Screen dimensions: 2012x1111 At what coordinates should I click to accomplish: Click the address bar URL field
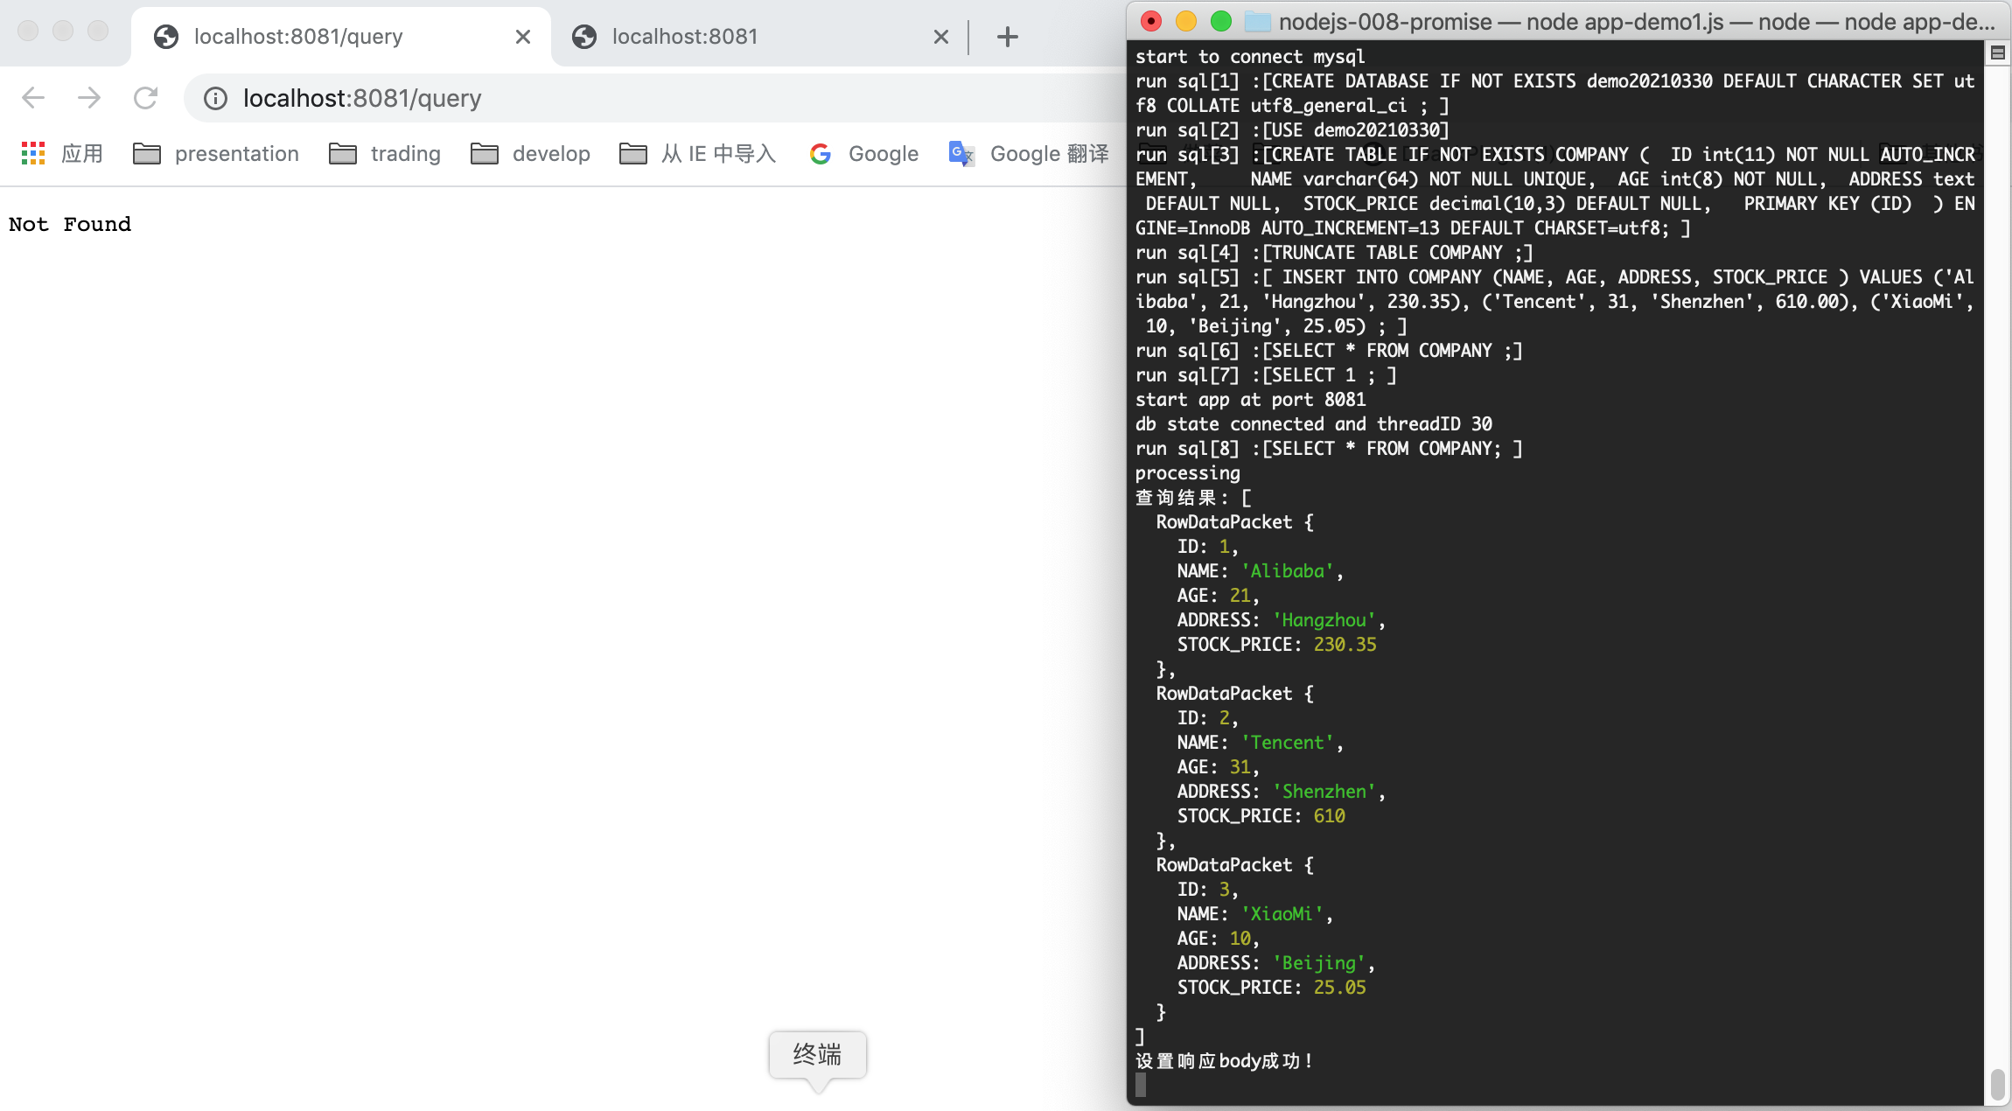(x=612, y=98)
